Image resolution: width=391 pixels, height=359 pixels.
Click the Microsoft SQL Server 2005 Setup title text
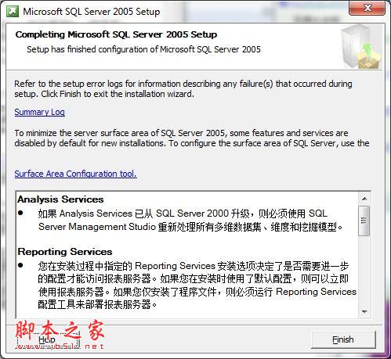click(92, 12)
